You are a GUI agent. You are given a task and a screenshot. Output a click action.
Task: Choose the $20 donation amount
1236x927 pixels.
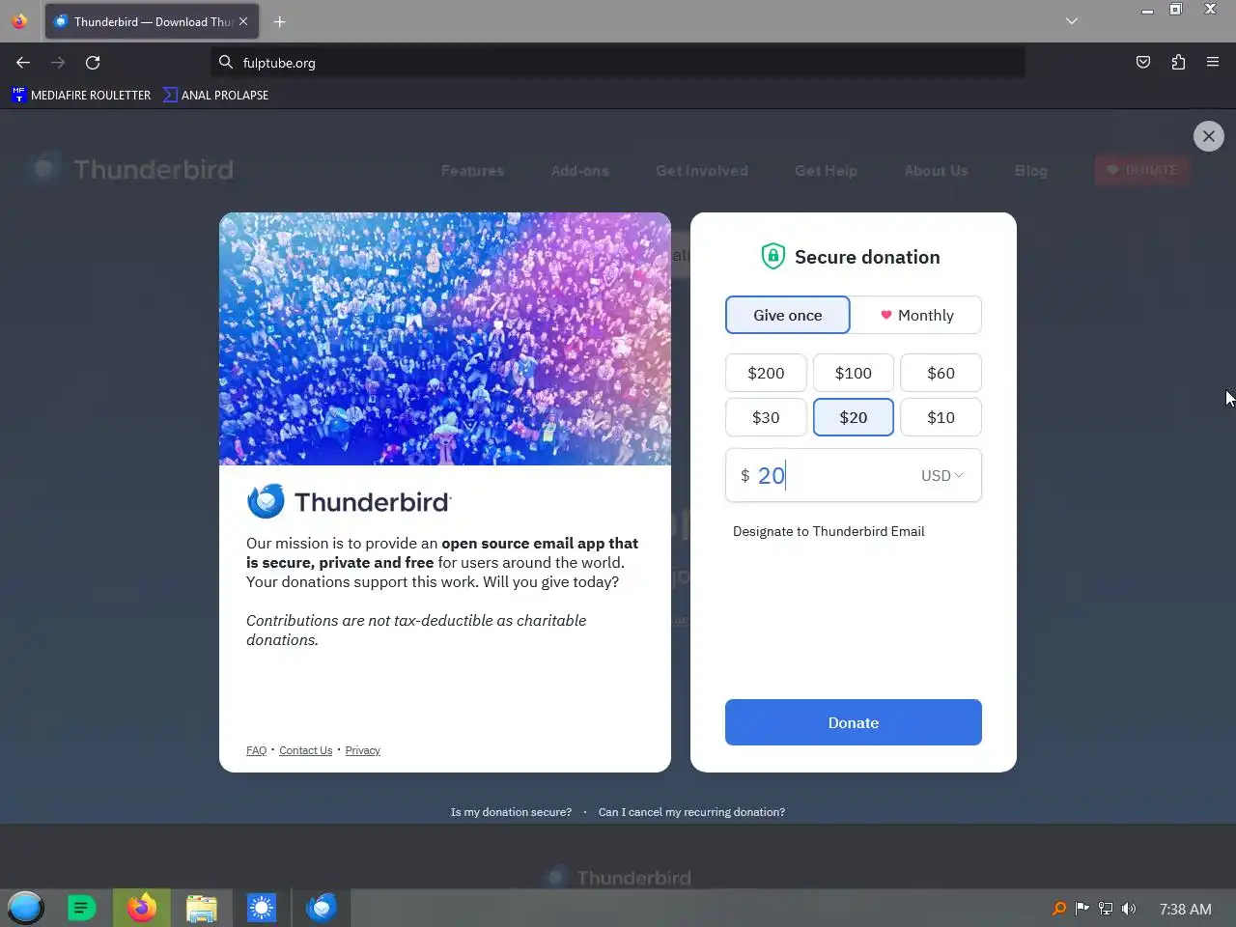coord(854,417)
